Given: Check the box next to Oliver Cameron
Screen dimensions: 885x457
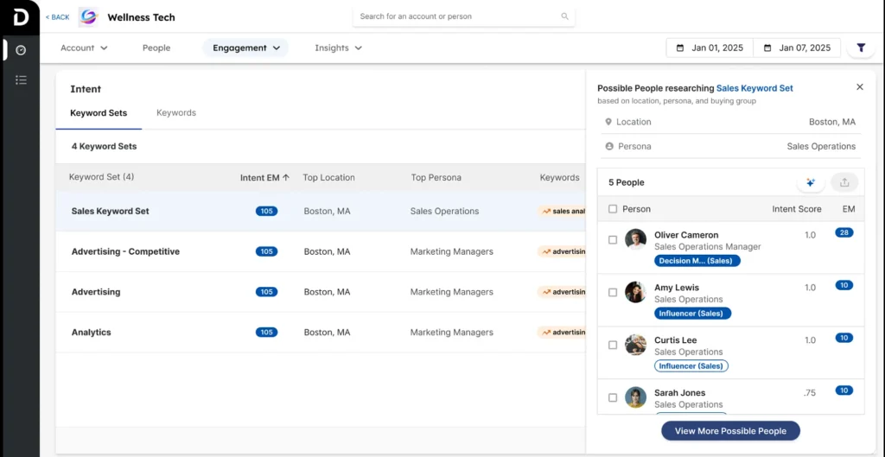Looking at the screenshot, I should click(x=613, y=240).
